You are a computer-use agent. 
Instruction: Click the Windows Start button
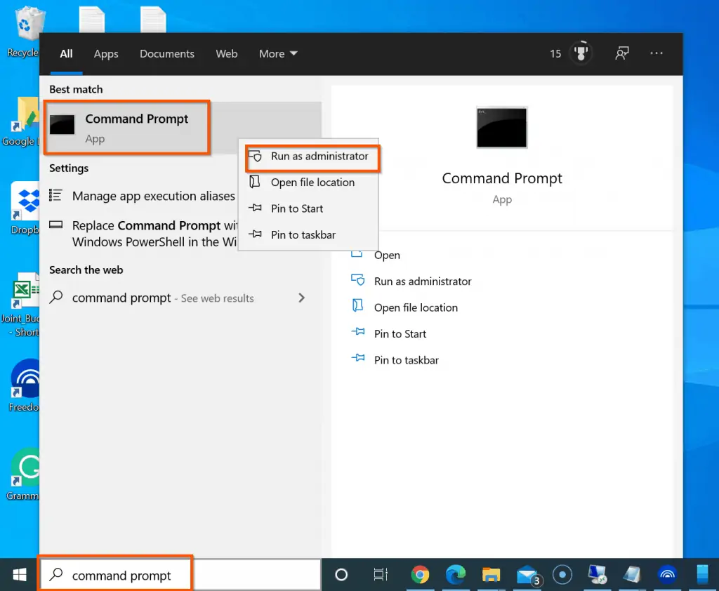click(18, 574)
